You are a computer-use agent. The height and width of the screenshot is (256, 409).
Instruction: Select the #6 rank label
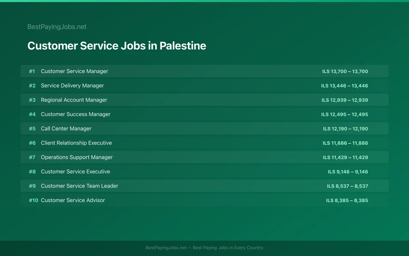click(32, 143)
